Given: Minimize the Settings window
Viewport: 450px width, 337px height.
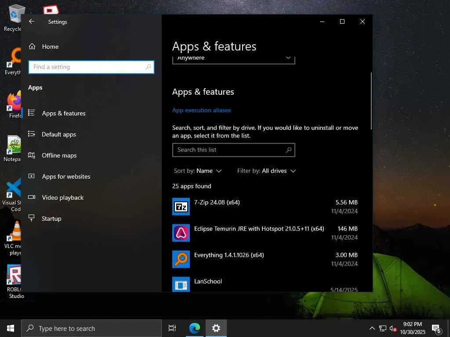Looking at the screenshot, I should point(322,22).
